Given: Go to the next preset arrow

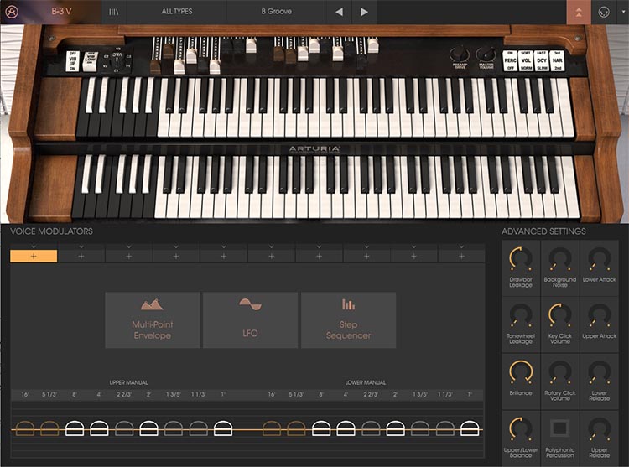Looking at the screenshot, I should [x=364, y=12].
